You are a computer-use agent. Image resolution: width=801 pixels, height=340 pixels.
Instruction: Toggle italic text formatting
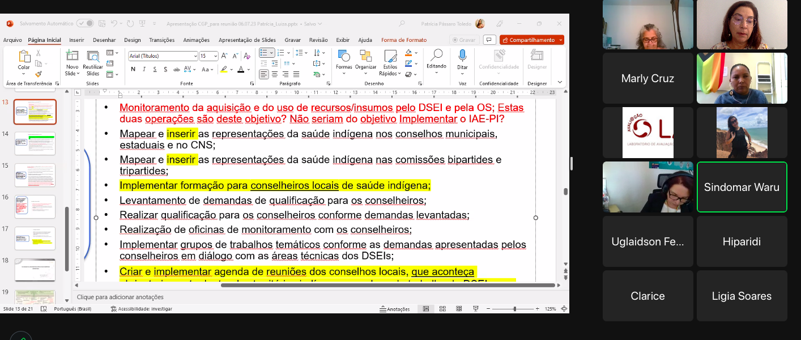144,69
